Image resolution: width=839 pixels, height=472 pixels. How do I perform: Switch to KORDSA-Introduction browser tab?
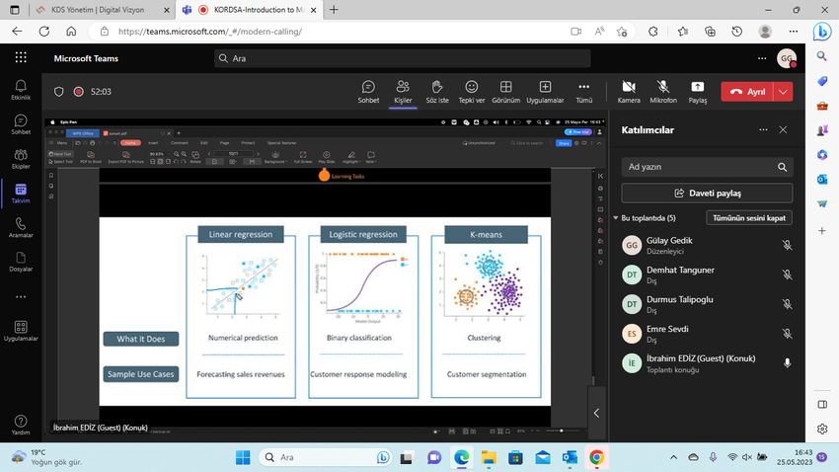tap(249, 10)
